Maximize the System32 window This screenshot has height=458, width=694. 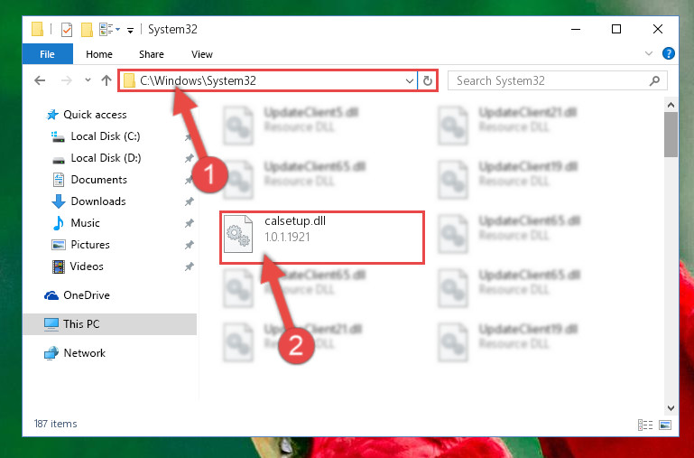coord(616,29)
